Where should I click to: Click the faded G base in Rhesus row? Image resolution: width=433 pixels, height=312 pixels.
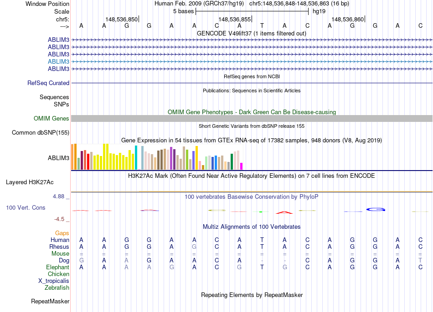tap(194, 247)
